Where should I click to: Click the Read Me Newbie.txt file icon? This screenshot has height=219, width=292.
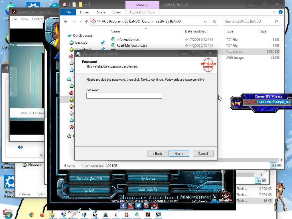(x=113, y=45)
